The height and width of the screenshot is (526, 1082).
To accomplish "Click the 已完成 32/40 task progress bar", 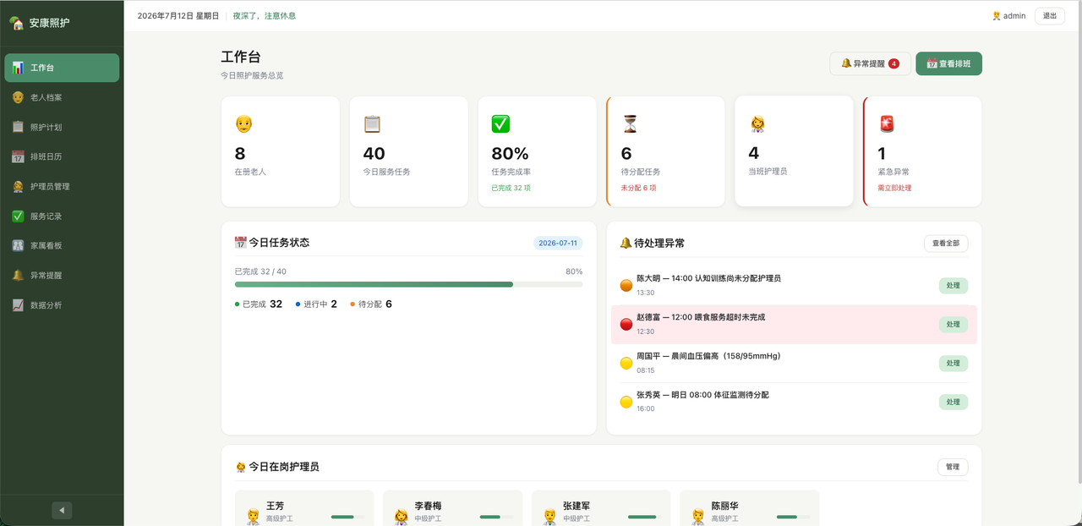I will tap(408, 284).
